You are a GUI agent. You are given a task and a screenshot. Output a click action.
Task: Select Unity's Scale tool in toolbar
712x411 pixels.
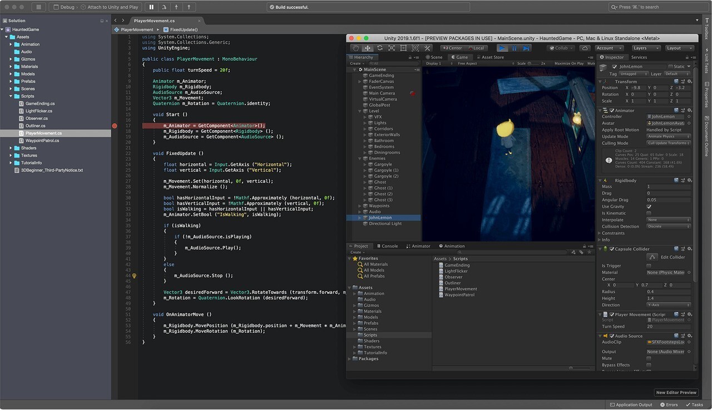392,48
